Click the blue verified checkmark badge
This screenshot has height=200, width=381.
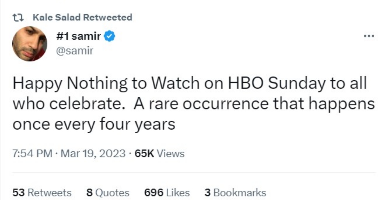coord(110,37)
